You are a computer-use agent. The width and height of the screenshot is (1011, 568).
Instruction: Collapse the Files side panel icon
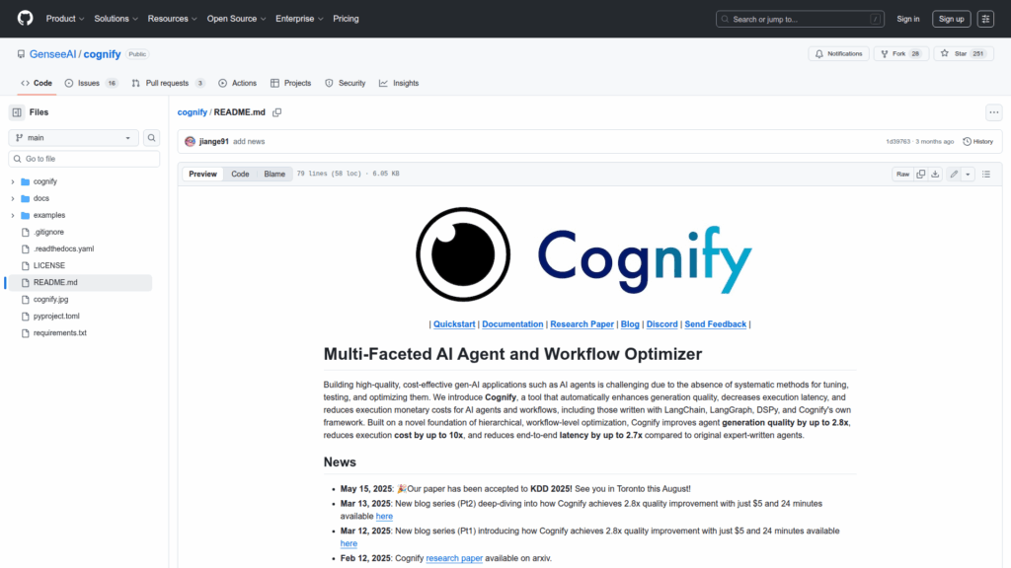17,112
